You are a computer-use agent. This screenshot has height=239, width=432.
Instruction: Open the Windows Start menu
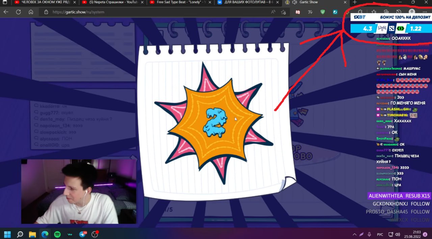pos(7,234)
